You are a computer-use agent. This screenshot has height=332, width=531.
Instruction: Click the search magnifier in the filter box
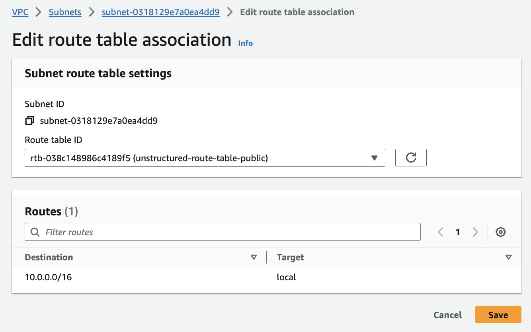click(x=35, y=232)
